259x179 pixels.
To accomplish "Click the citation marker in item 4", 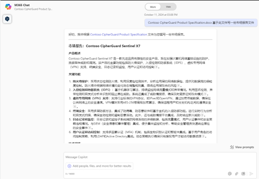I will click(x=202, y=115).
